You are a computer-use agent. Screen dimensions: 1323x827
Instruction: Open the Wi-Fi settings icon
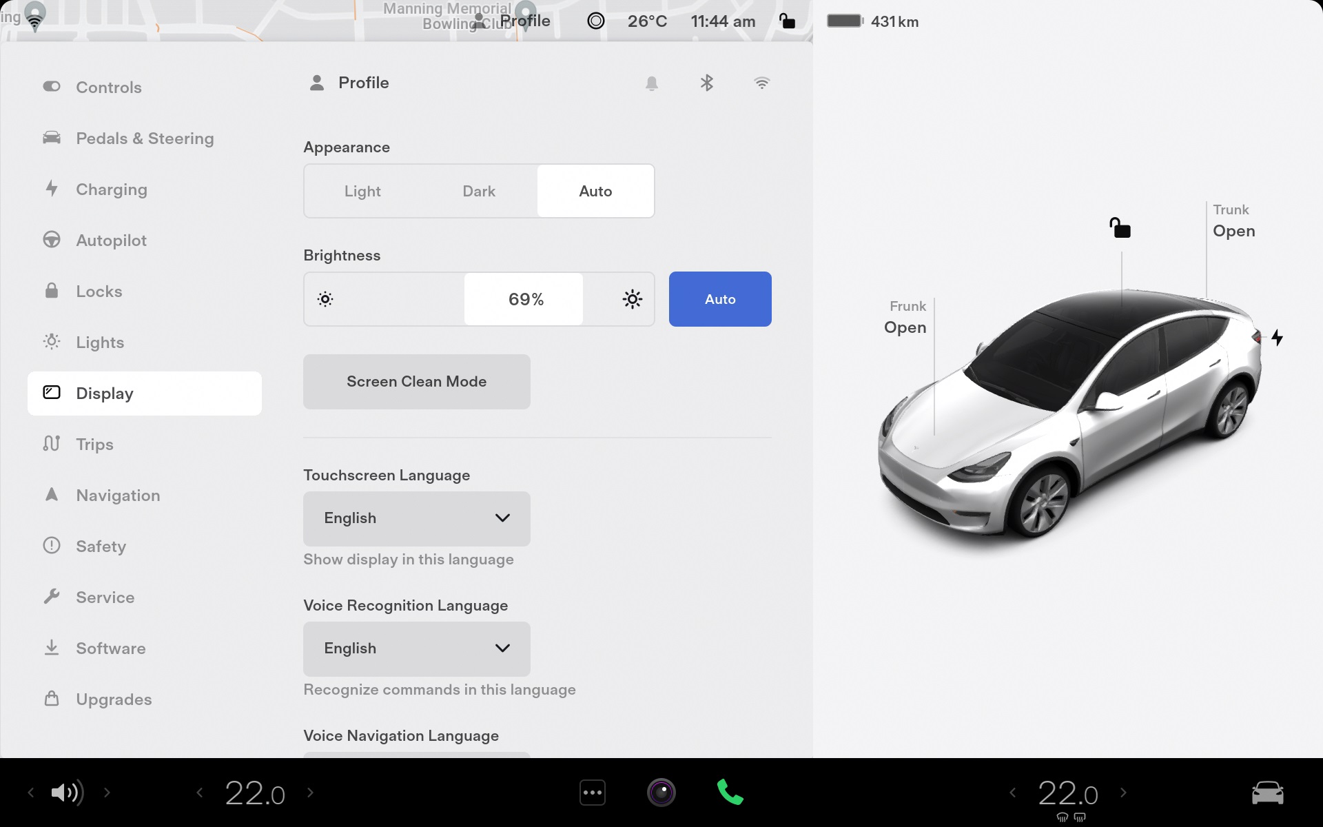coord(761,83)
